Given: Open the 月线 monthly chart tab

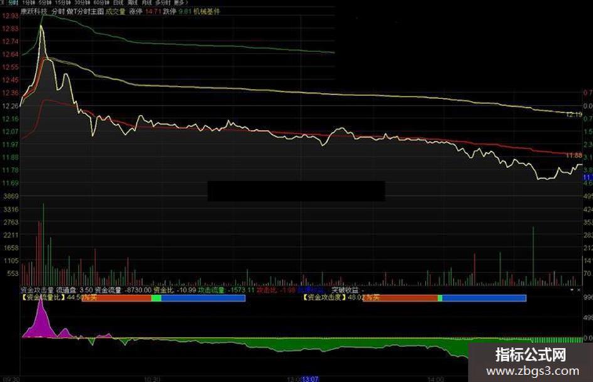Looking at the screenshot, I should pos(147,3).
